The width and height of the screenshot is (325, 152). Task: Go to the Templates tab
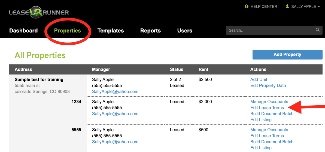110,31
